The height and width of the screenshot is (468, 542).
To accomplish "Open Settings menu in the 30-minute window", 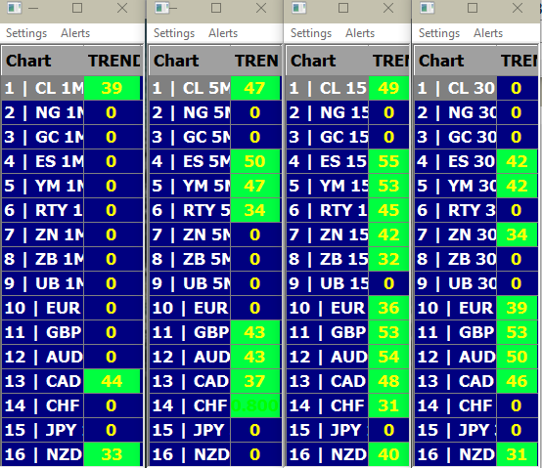I will [x=439, y=33].
